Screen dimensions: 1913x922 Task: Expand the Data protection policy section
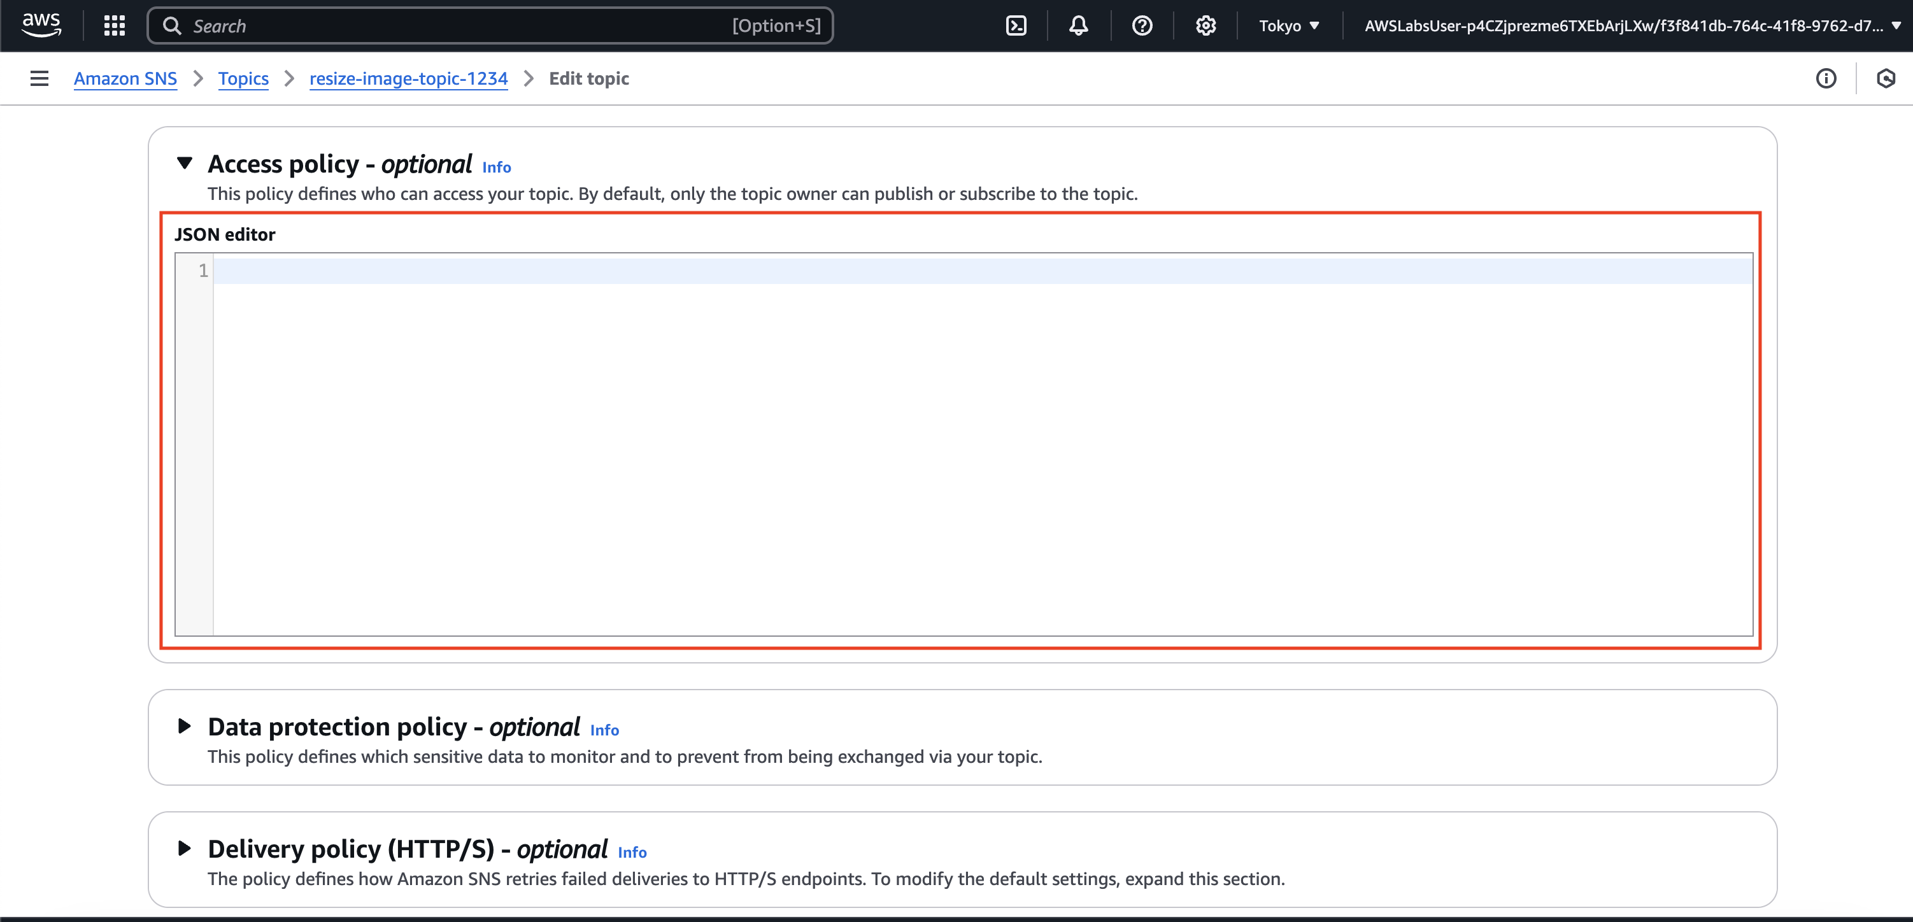click(185, 726)
